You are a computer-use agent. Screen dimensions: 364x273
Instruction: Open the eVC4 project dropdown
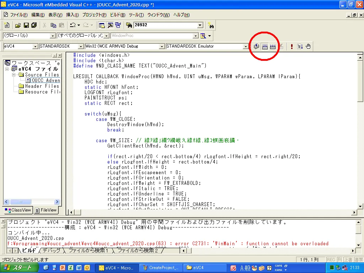click(35, 47)
